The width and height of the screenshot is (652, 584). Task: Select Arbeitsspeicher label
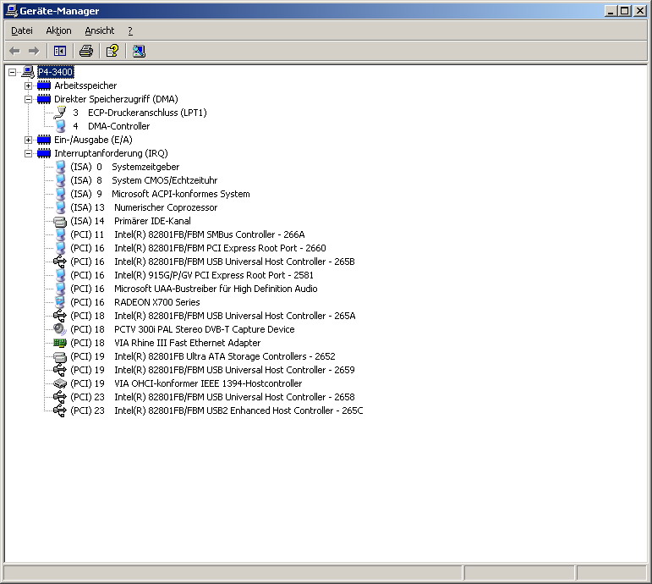point(85,85)
